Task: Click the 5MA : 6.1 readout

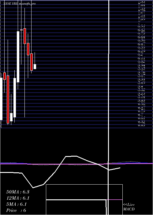Action: (x=17, y=204)
